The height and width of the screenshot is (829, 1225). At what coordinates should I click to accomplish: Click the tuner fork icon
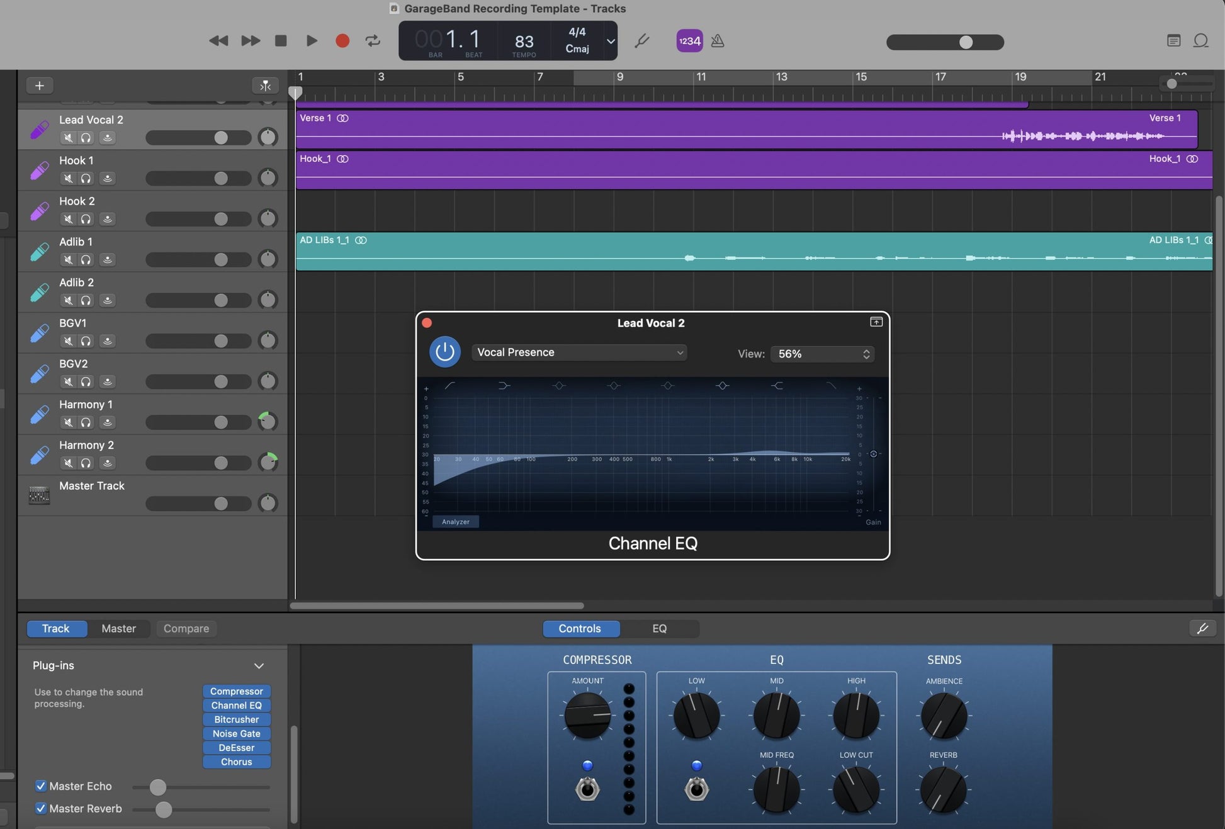click(x=641, y=41)
